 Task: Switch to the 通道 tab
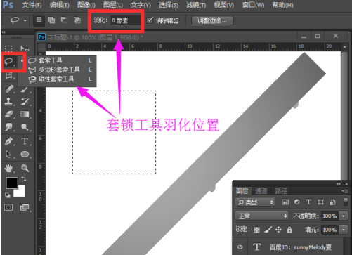tap(261, 191)
